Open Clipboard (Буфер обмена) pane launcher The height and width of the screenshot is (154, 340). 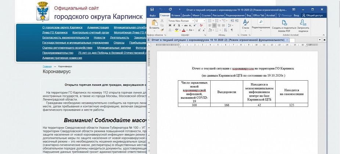click(x=165, y=35)
